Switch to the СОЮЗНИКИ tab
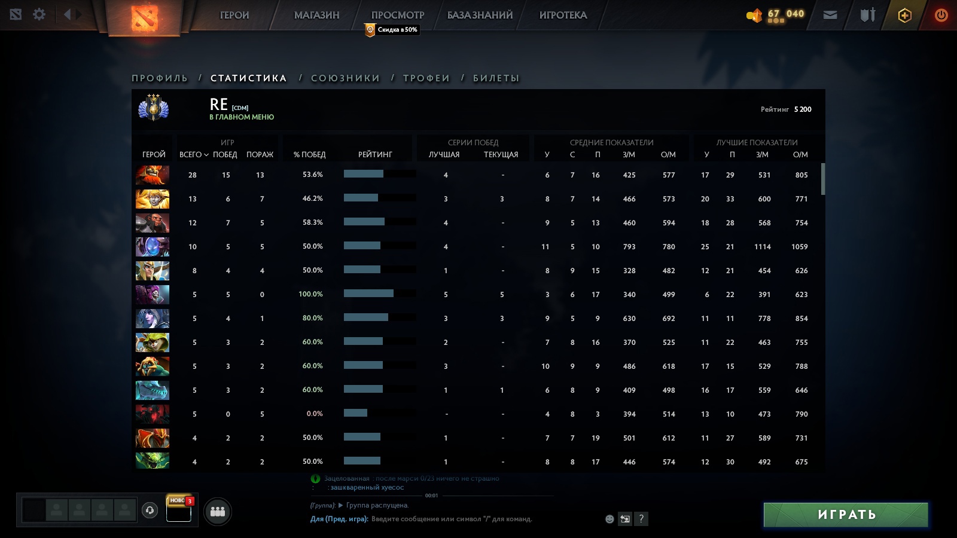The height and width of the screenshot is (538, 957). click(x=346, y=78)
